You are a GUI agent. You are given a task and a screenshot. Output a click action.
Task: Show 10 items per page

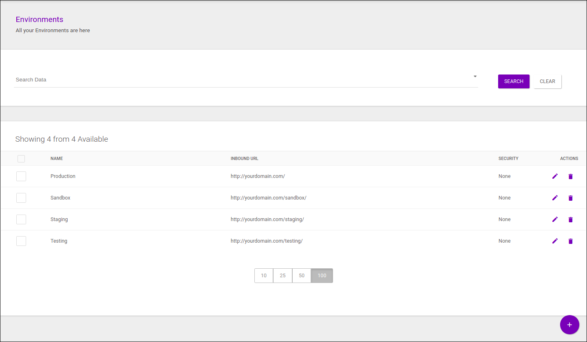(x=264, y=276)
